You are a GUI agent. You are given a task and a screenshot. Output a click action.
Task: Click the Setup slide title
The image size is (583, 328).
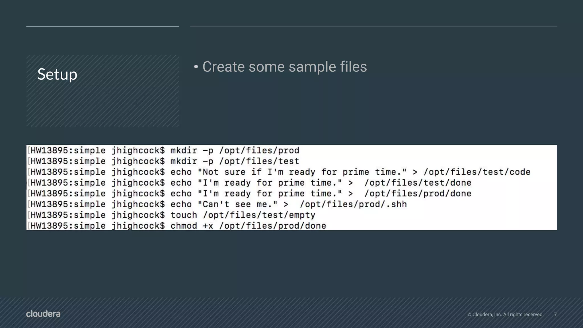click(57, 74)
